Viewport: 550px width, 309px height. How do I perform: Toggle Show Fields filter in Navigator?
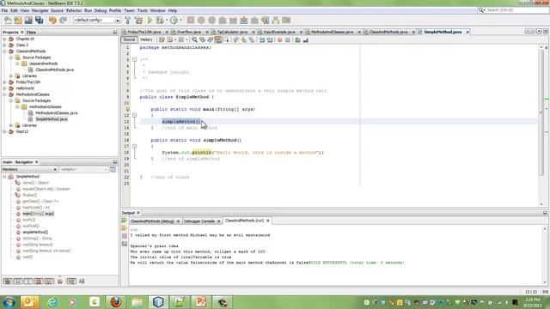pos(18,282)
